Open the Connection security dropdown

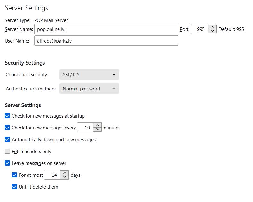[x=89, y=74]
